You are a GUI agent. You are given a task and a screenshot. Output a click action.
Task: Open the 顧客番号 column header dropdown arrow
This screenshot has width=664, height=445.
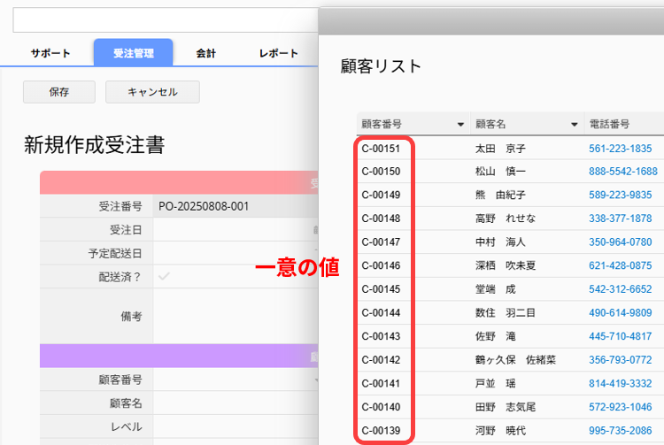[460, 125]
